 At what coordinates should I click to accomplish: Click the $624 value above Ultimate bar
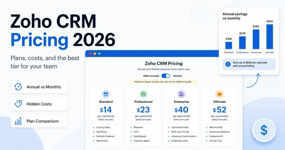[x=269, y=21]
